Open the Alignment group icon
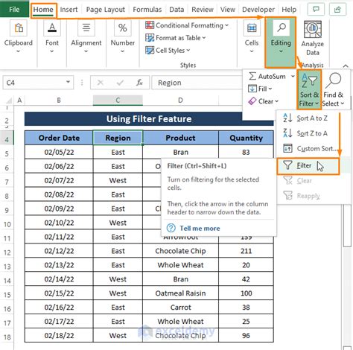 pos(86,28)
